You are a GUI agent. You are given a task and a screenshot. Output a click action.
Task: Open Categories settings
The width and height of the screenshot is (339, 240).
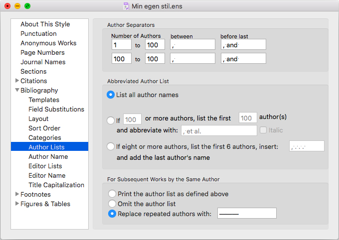tap(45, 137)
